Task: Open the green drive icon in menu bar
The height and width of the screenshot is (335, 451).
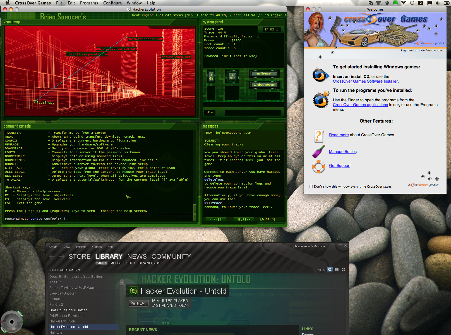Action: (395, 3)
